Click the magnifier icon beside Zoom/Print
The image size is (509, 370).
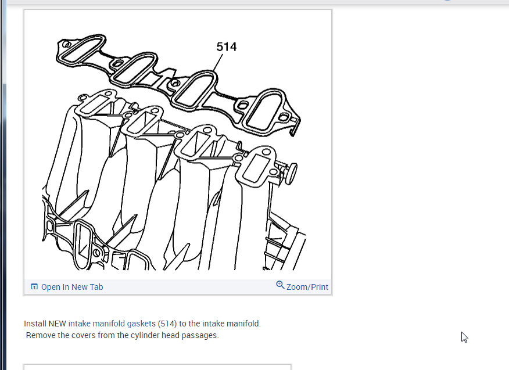[x=280, y=285]
